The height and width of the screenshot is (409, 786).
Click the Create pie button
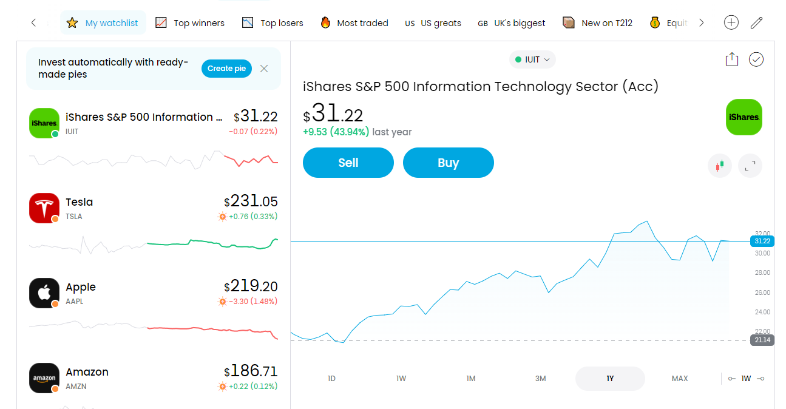[x=226, y=69]
